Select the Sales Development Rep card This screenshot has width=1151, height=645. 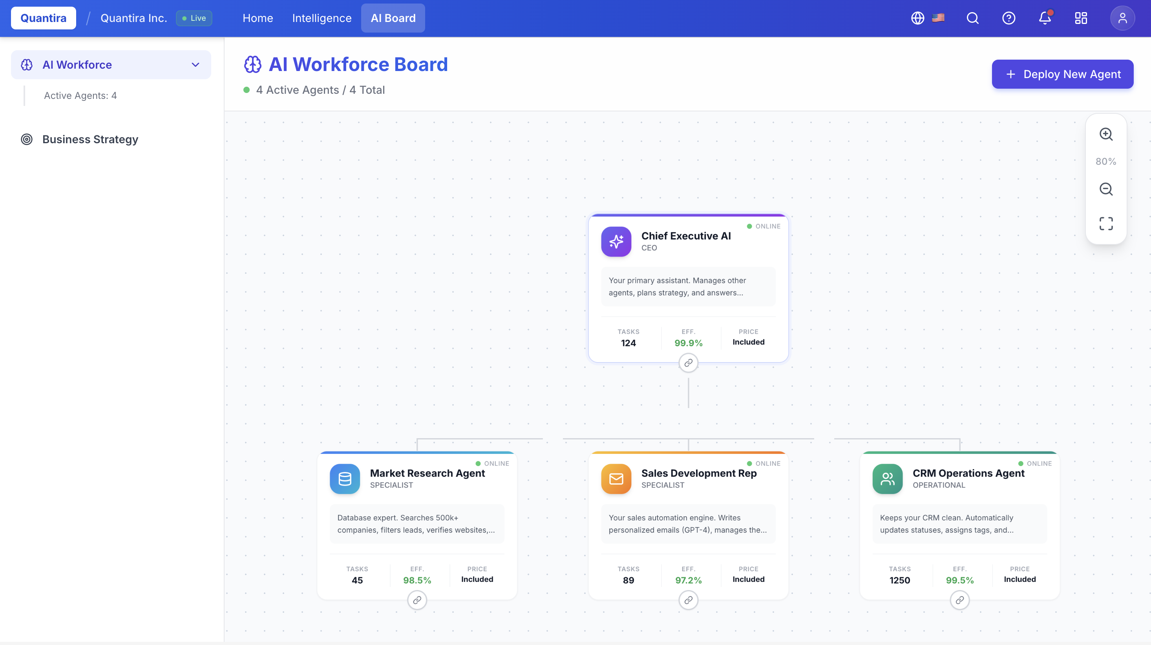click(698, 474)
